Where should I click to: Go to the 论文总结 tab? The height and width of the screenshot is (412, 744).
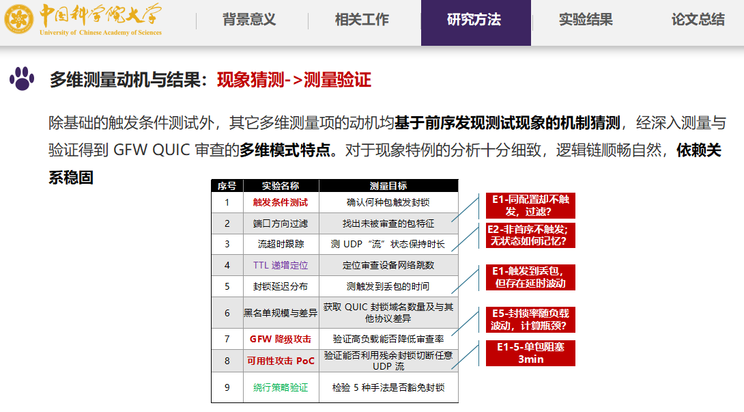tap(698, 20)
